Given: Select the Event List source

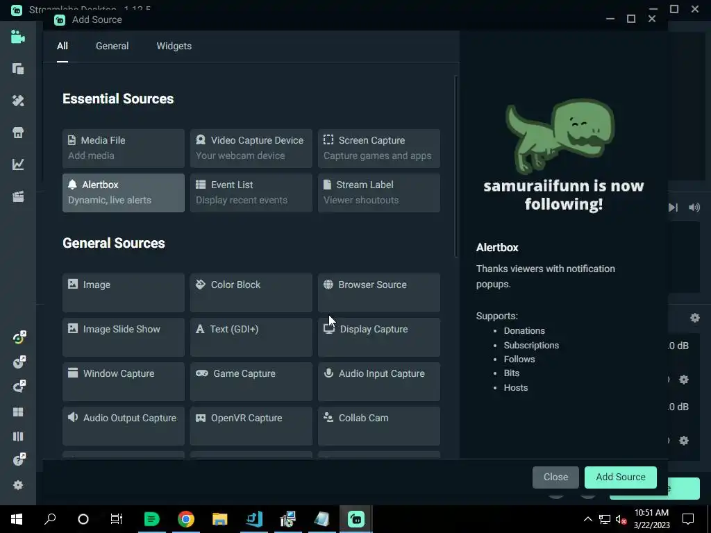Looking at the screenshot, I should [251, 193].
